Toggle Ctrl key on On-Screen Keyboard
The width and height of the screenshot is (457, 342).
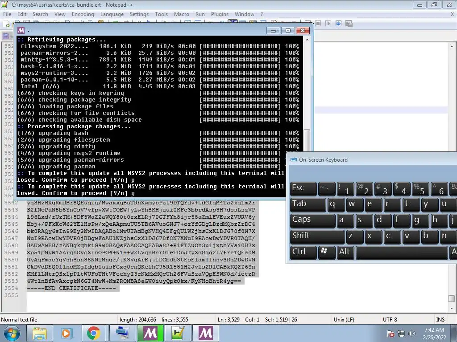coord(303,252)
